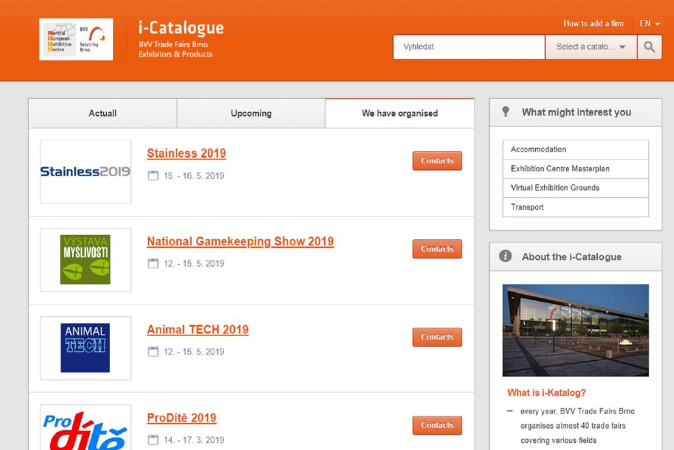Click Contacts button for Stainless 2019
Image resolution: width=674 pixels, height=450 pixels.
click(437, 161)
